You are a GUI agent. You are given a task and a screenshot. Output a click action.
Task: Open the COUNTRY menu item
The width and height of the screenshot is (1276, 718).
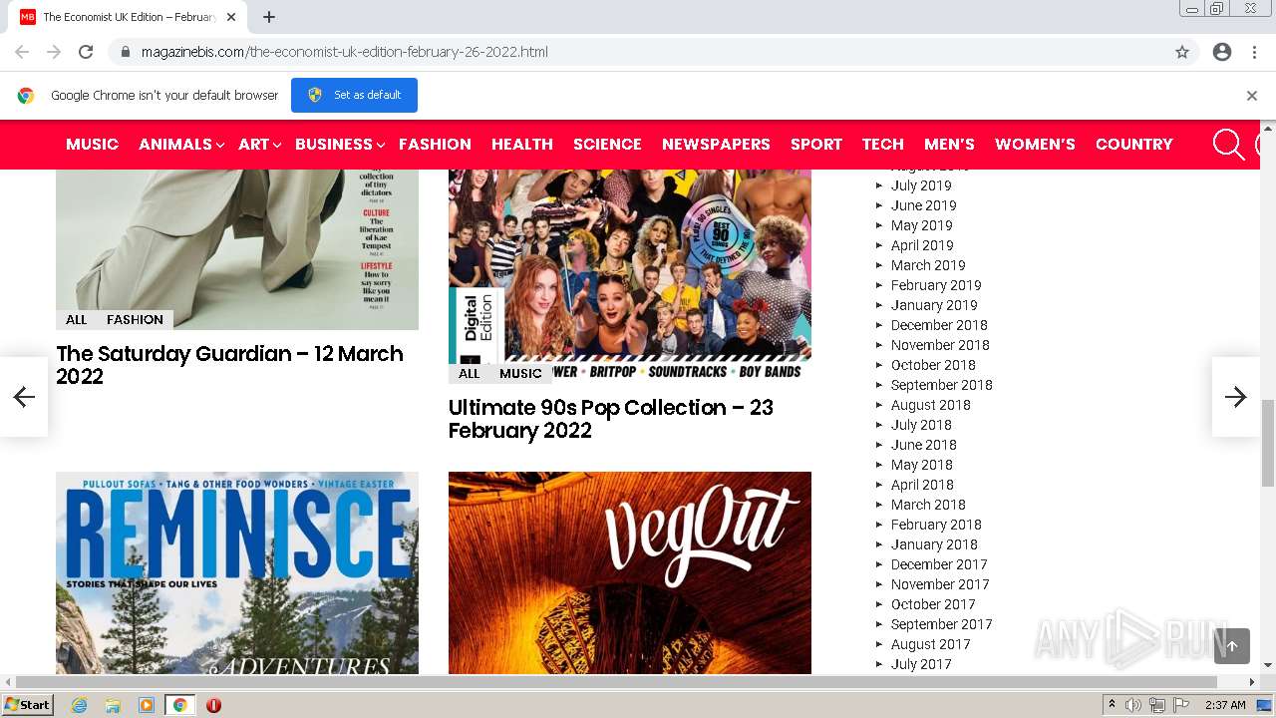pos(1133,145)
